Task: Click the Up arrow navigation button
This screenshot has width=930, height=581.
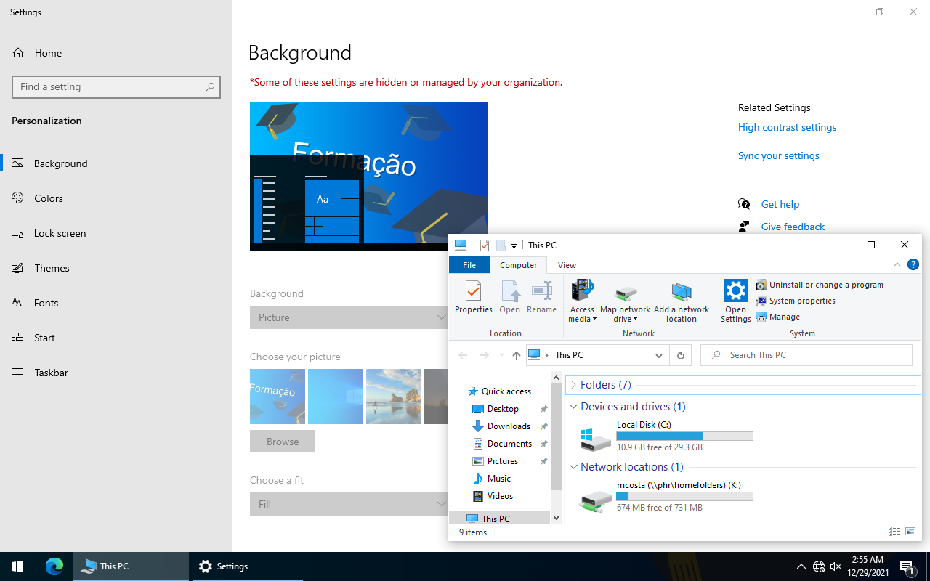Action: (517, 355)
